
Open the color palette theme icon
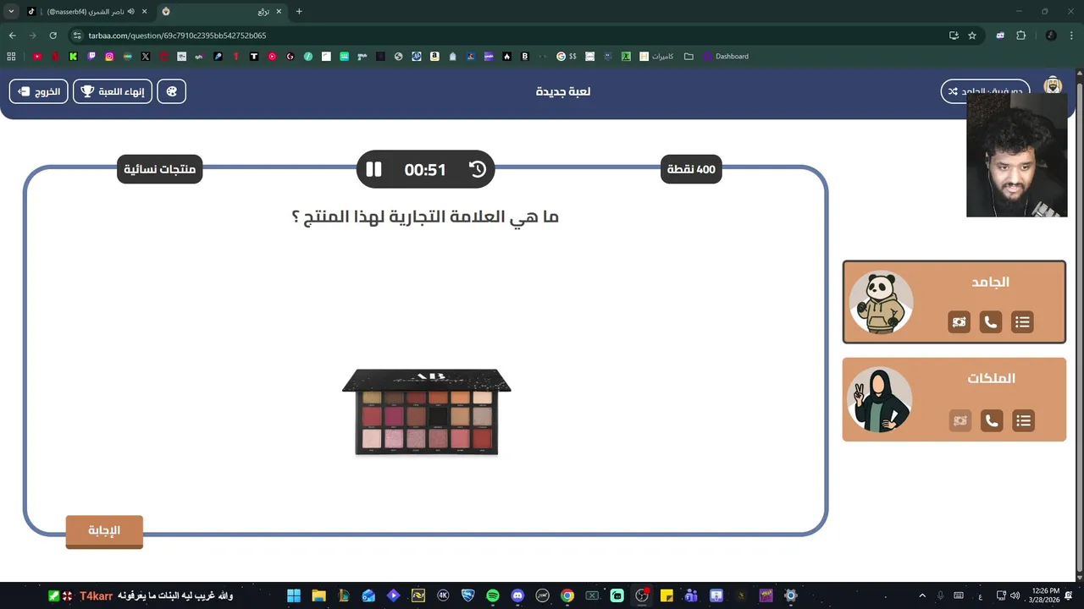tap(172, 91)
